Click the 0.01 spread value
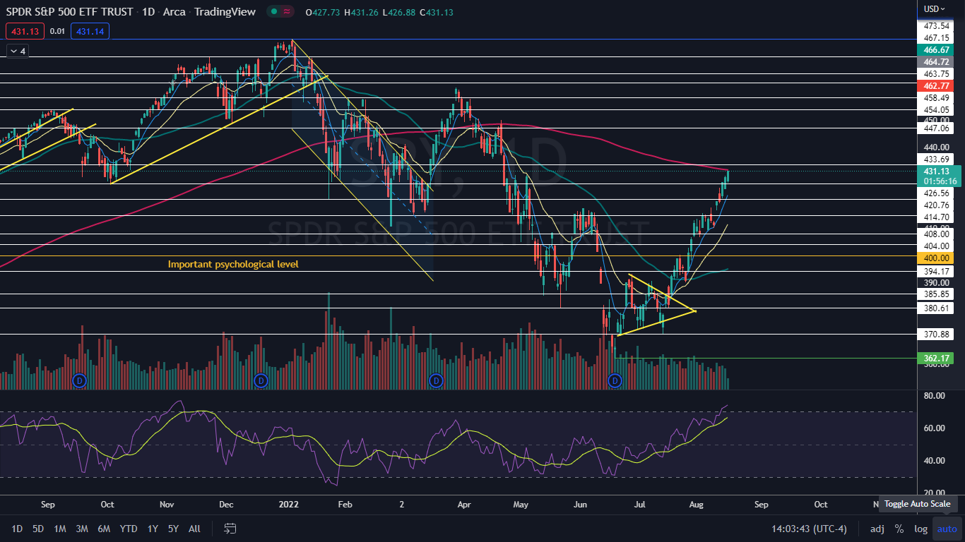 tap(58, 31)
